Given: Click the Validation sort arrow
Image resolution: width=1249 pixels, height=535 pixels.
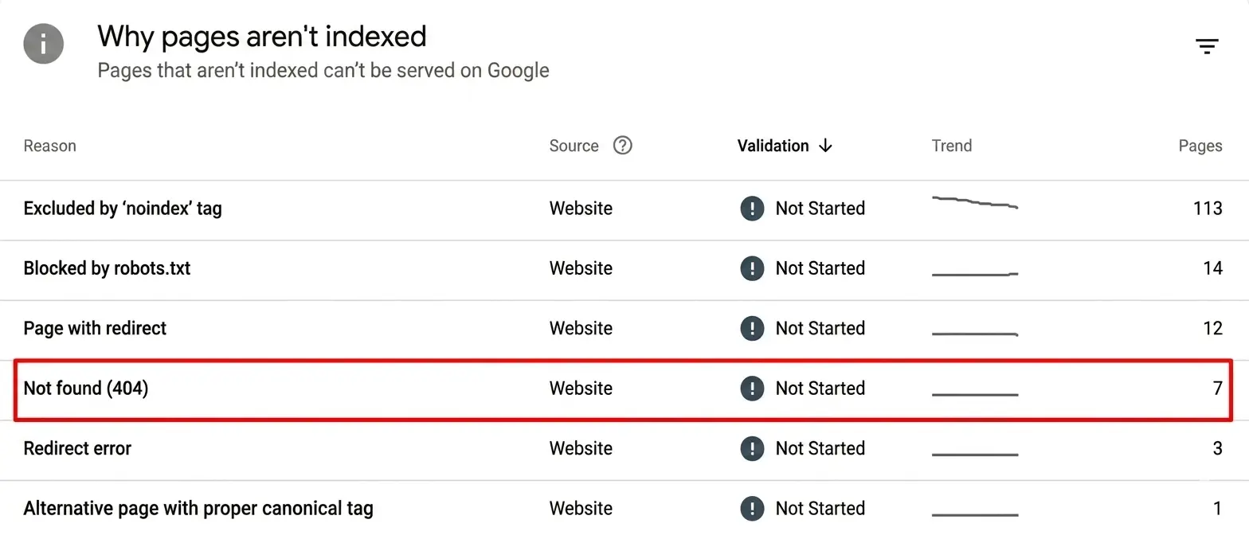Looking at the screenshot, I should click(x=826, y=146).
